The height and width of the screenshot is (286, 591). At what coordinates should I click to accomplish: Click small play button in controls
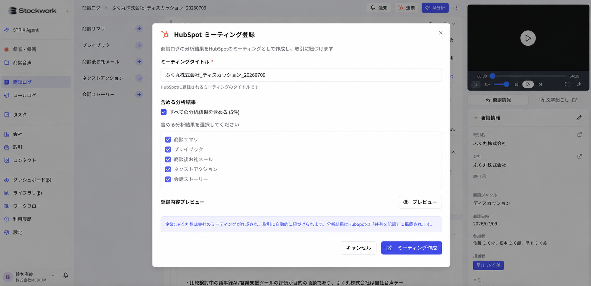pos(528,85)
